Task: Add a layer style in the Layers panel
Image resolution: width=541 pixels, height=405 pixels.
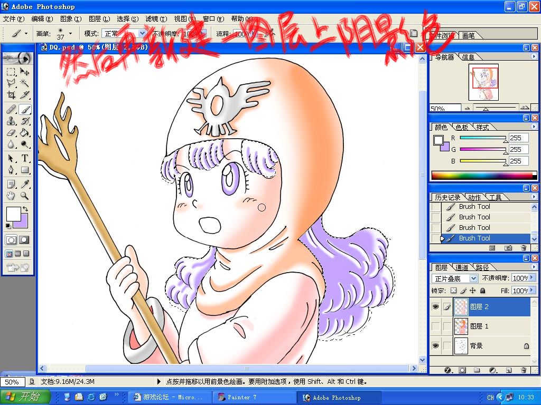Action: click(448, 370)
